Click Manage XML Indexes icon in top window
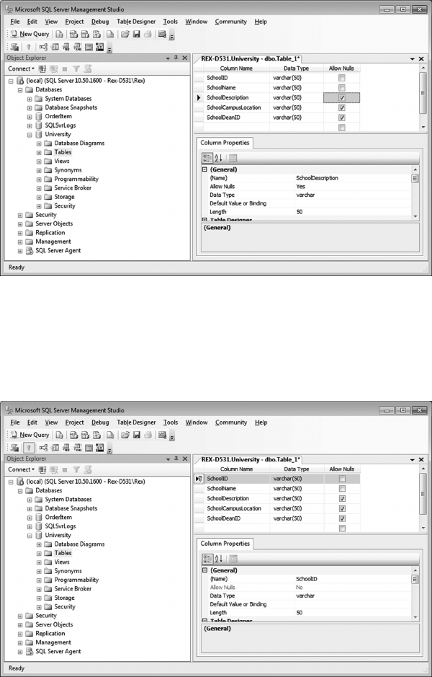Viewport: 432px width, 677px height. [x=77, y=47]
